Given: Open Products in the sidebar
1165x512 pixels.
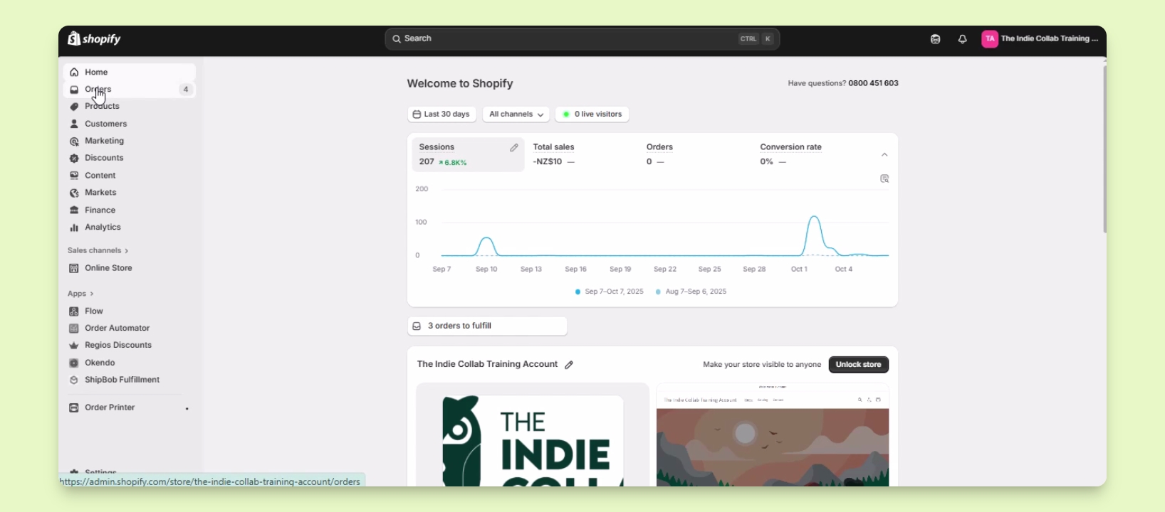Looking at the screenshot, I should click(129, 107).
